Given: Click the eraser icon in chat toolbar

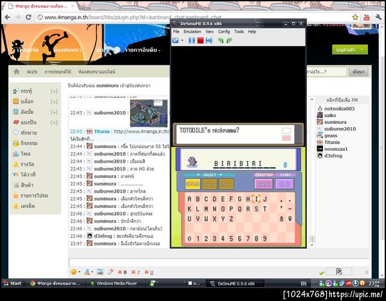Looking at the screenshot, I should pos(110,271).
